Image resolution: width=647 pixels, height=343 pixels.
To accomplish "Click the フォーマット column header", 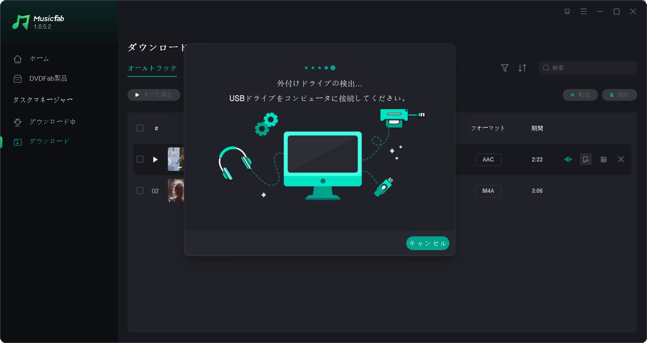I will pos(488,128).
